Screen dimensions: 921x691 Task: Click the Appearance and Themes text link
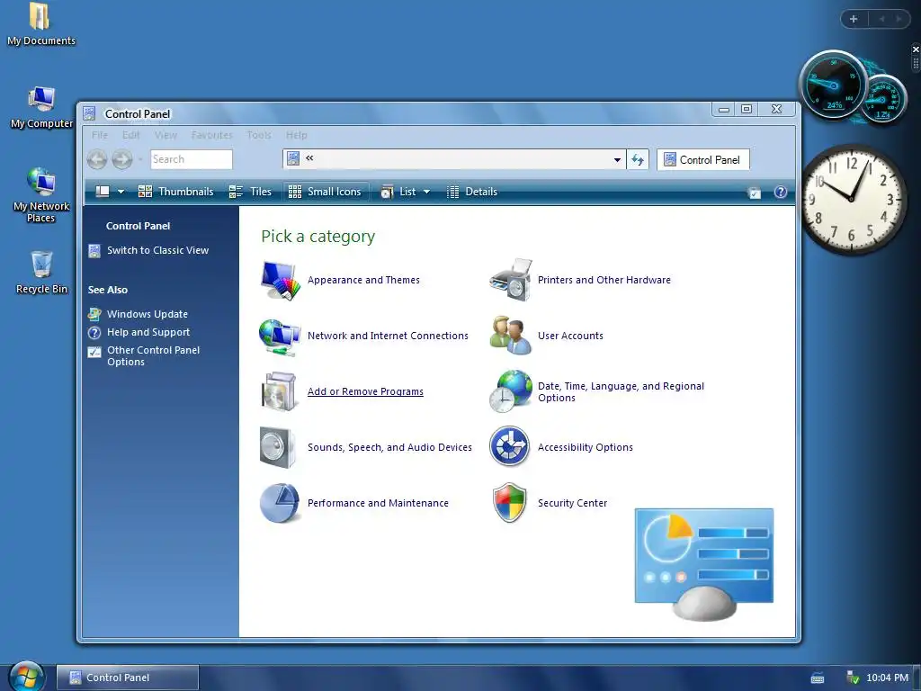(x=363, y=281)
